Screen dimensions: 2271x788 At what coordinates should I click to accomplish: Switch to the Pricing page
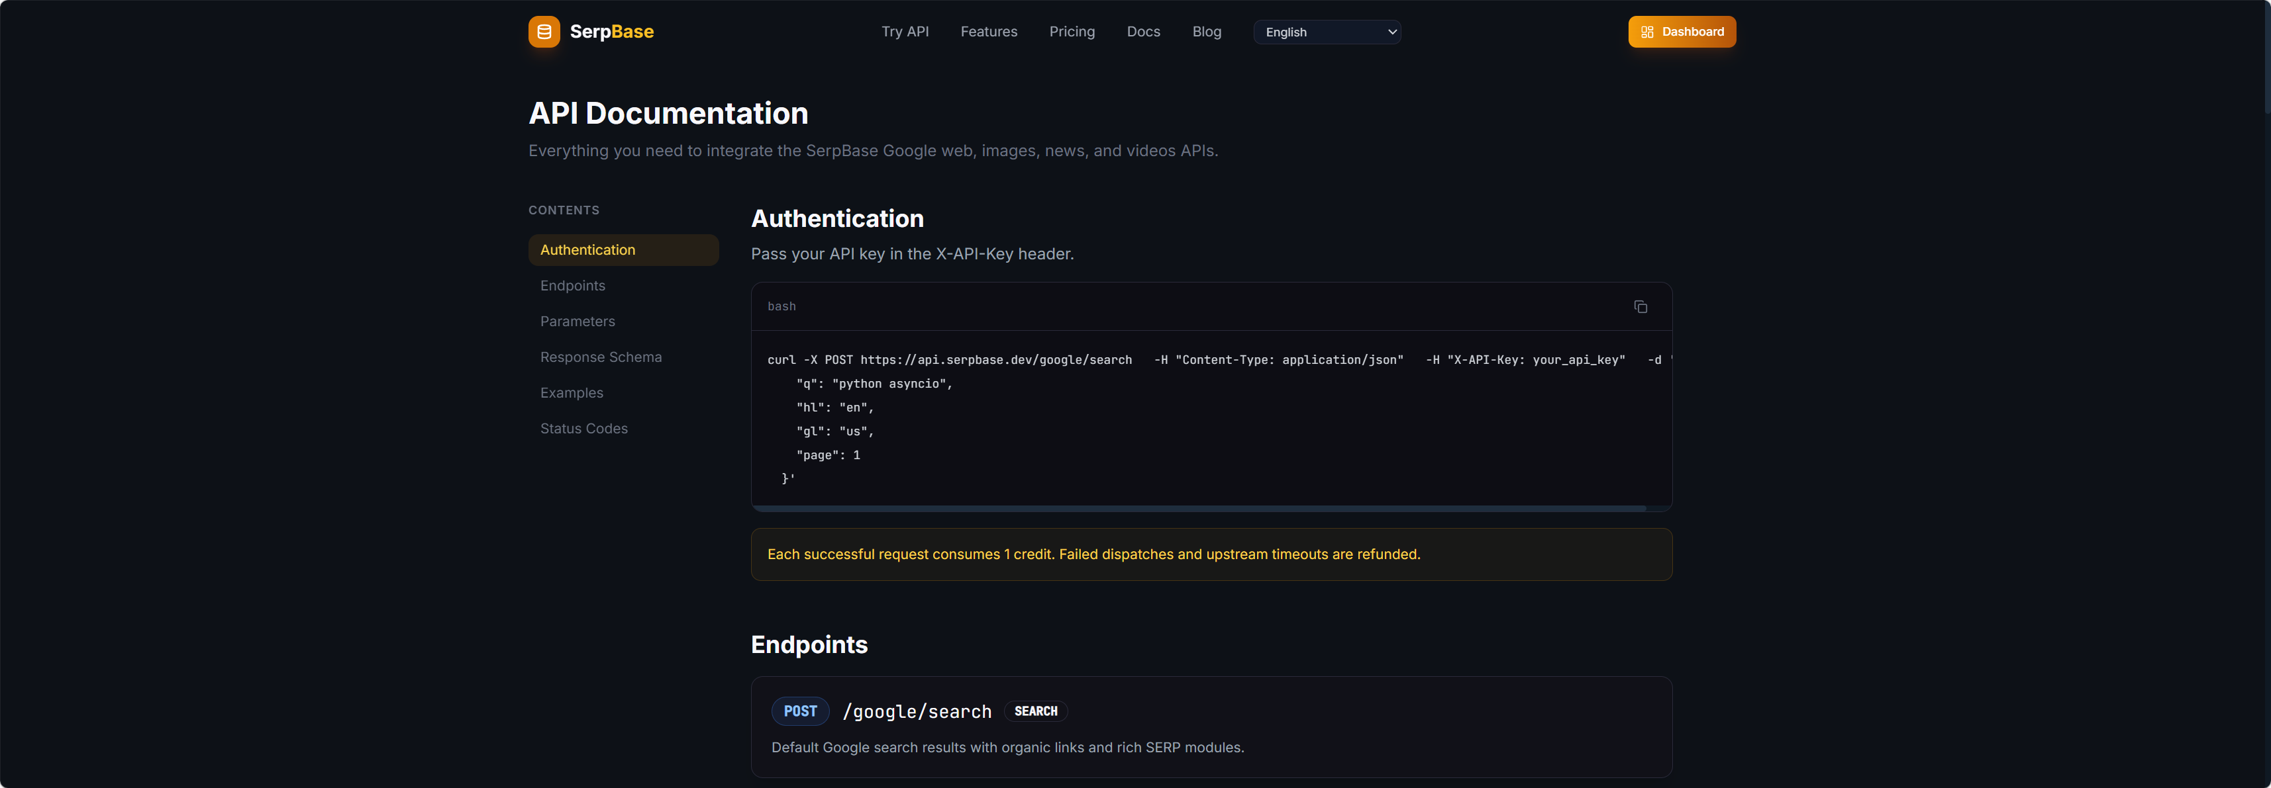pyautogui.click(x=1072, y=32)
